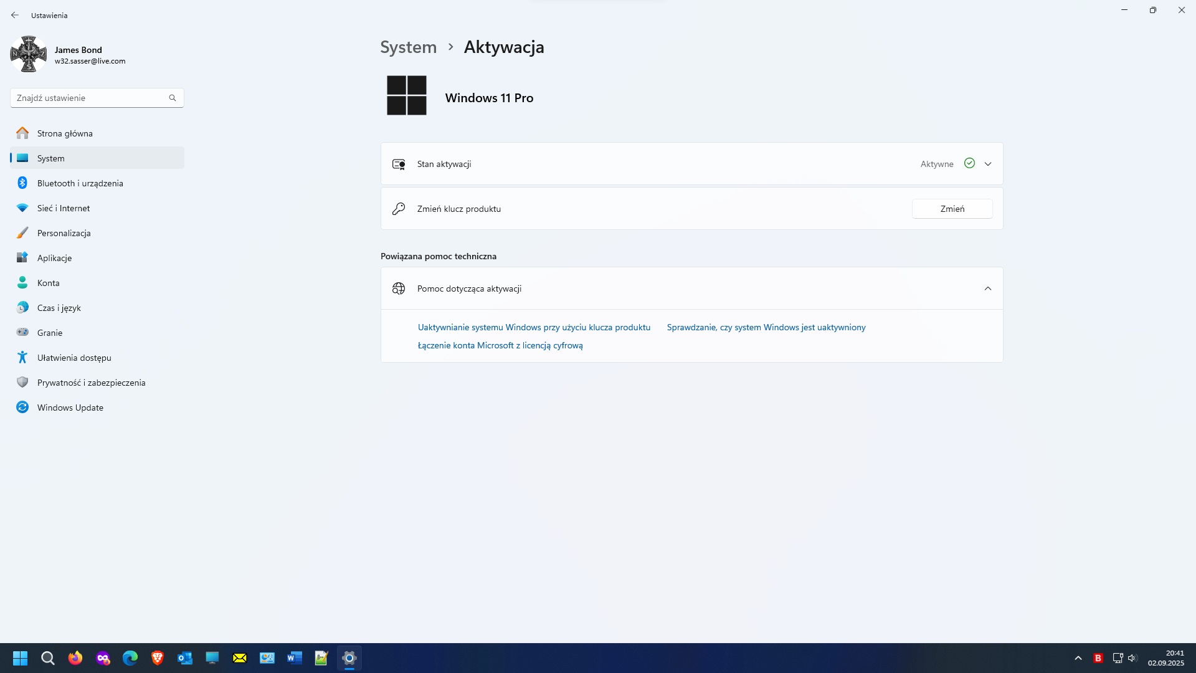Open the blue monitor app on taskbar
The width and height of the screenshot is (1196, 673).
[x=212, y=658]
